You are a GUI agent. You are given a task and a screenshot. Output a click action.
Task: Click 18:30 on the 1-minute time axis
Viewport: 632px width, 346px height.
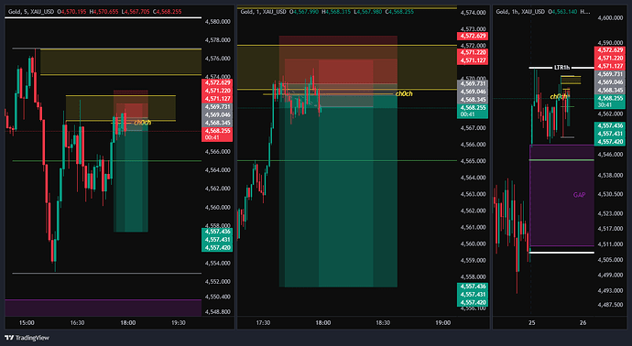click(x=383, y=322)
